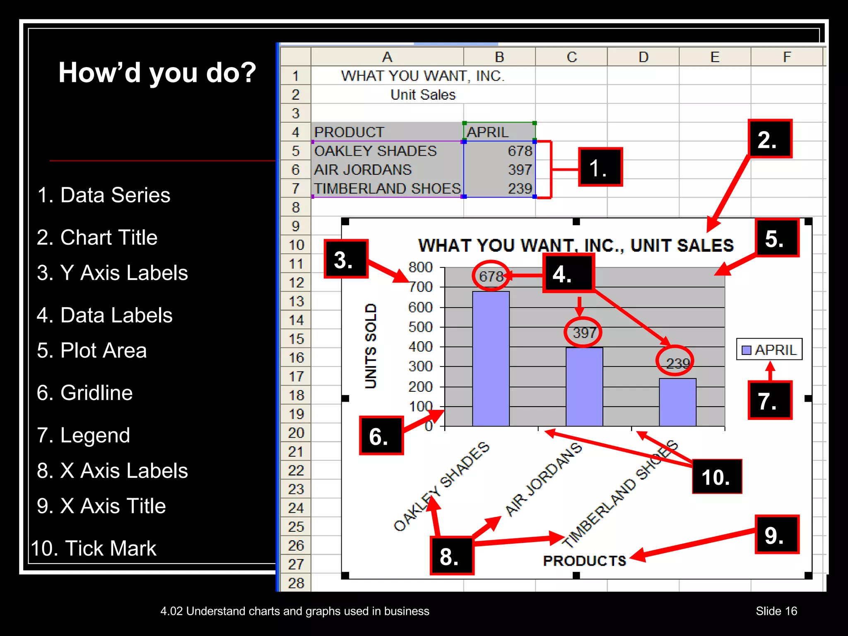This screenshot has width=848, height=636.
Task: Click the PRODUCTS x-axis title
Action: (x=584, y=561)
